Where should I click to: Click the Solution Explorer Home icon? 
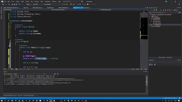(154, 10)
